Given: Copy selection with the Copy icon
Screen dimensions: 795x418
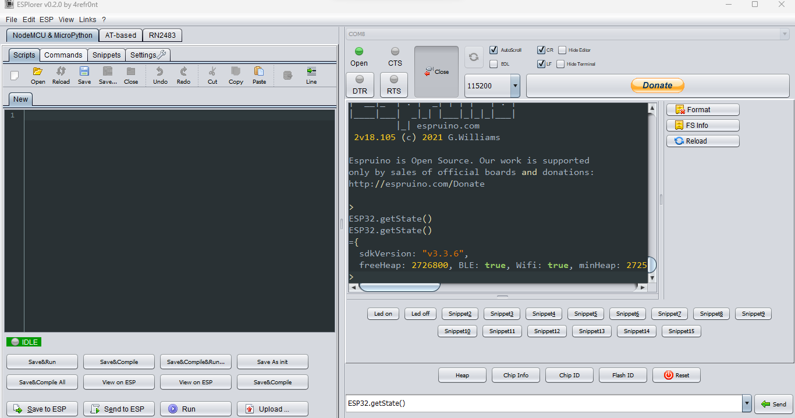Looking at the screenshot, I should point(236,75).
